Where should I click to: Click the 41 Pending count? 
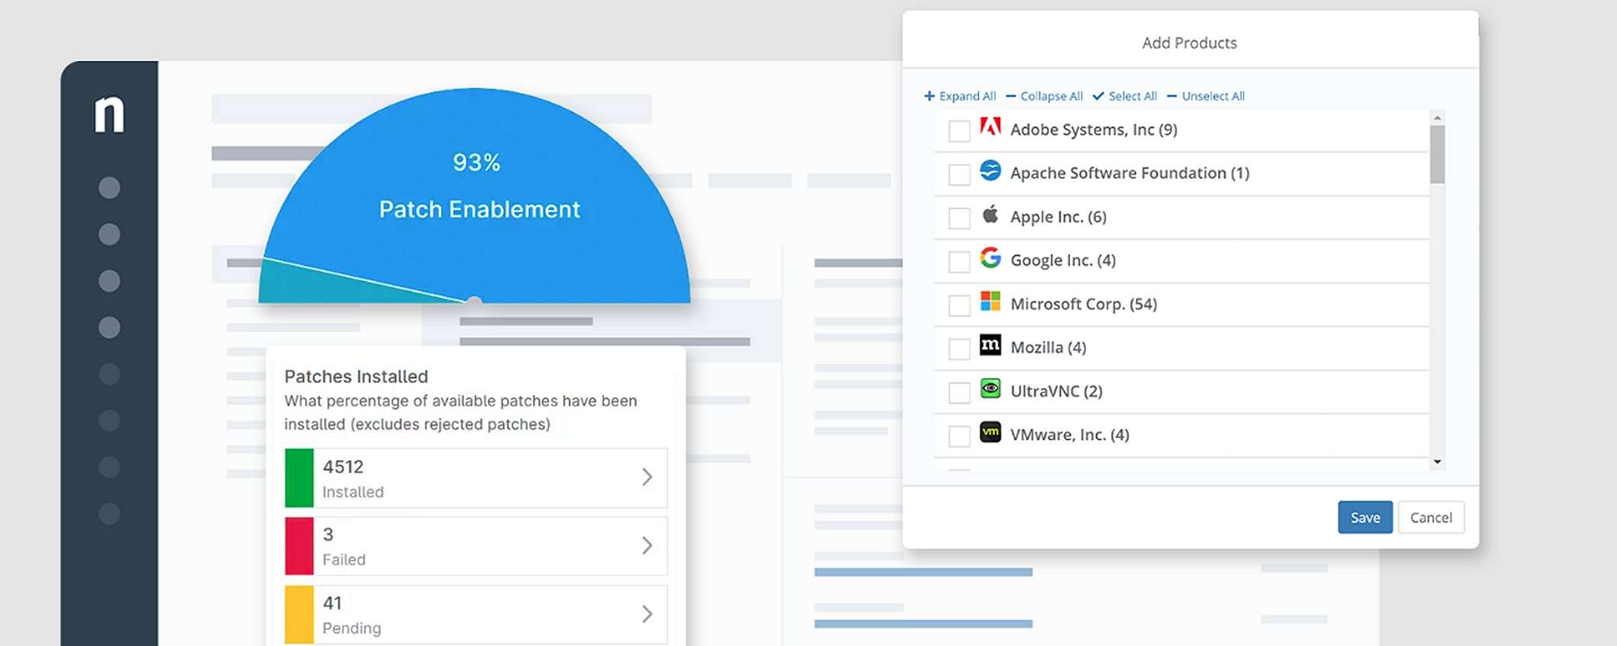click(x=333, y=603)
